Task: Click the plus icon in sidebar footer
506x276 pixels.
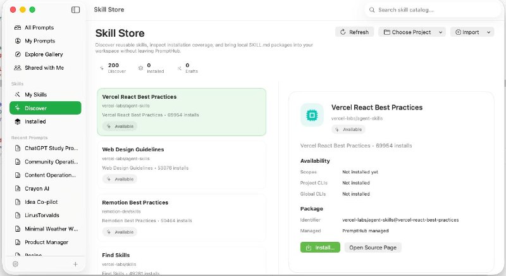Action: [x=75, y=264]
